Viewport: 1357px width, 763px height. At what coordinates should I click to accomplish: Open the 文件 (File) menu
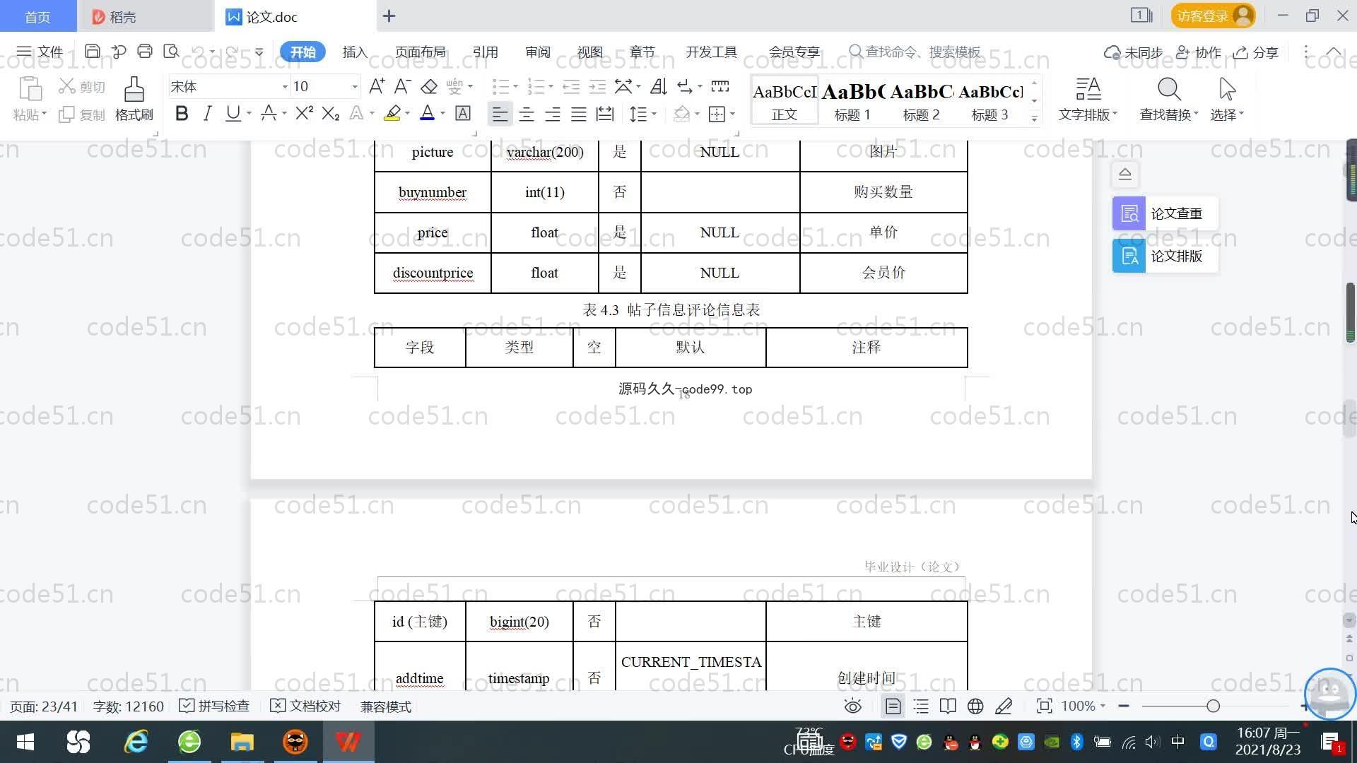point(40,52)
